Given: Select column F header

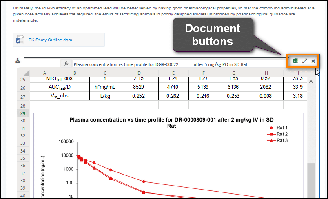Looking at the screenshot, I should click(203, 73).
